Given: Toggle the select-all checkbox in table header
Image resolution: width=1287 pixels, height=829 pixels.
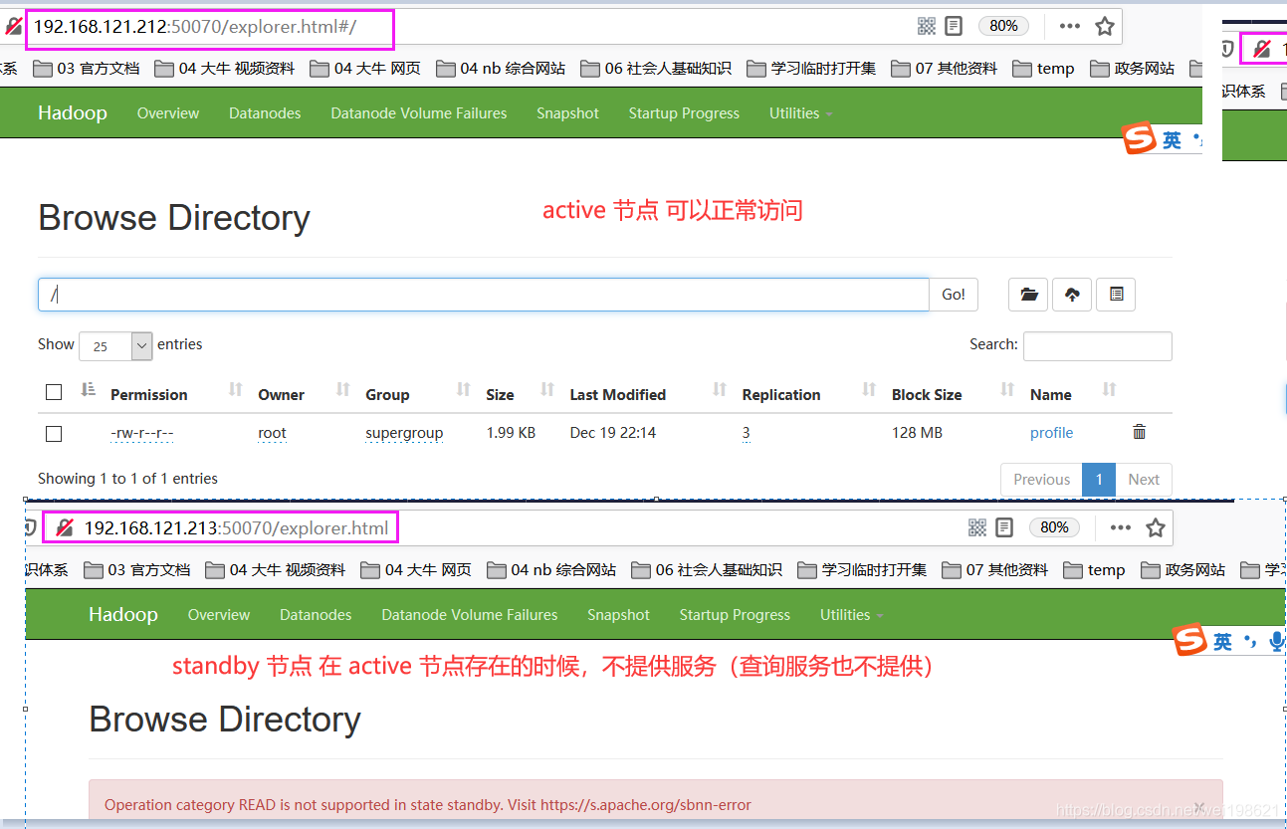Looking at the screenshot, I should [x=54, y=392].
